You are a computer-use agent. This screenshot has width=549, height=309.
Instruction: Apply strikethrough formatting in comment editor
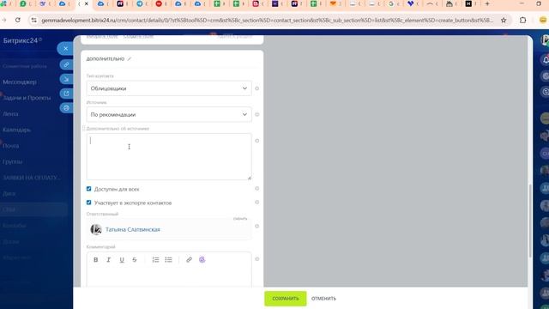point(135,260)
